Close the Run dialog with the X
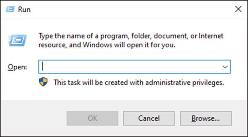 tap(238, 9)
